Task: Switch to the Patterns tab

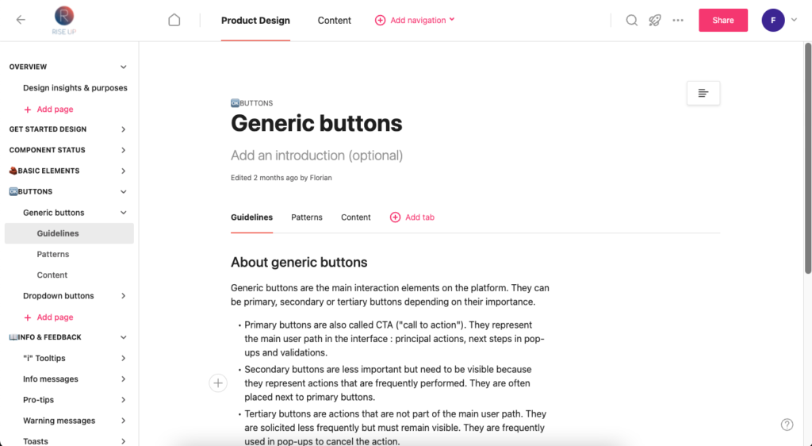Action: coord(306,217)
